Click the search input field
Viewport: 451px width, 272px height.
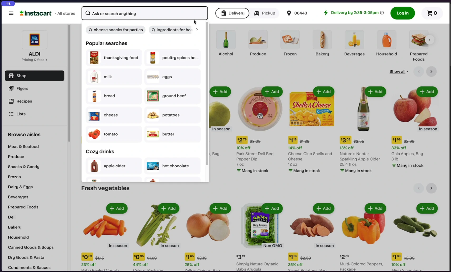pos(145,13)
